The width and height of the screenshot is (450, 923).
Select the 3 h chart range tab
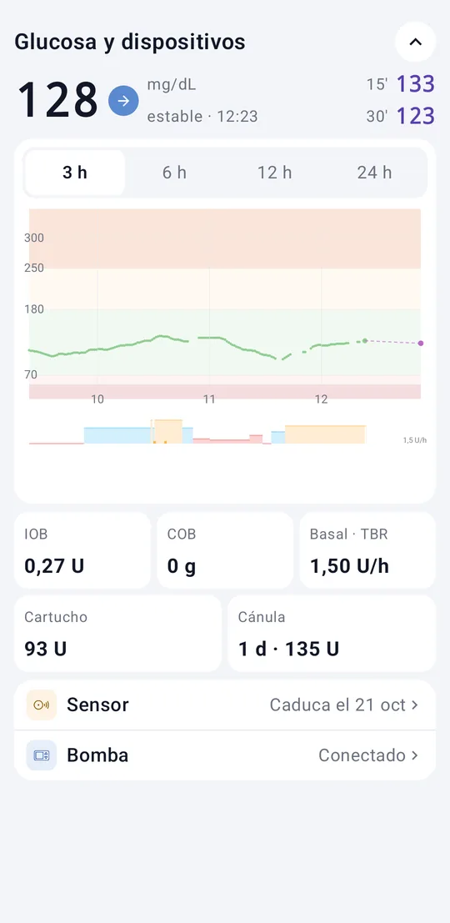[75, 173]
